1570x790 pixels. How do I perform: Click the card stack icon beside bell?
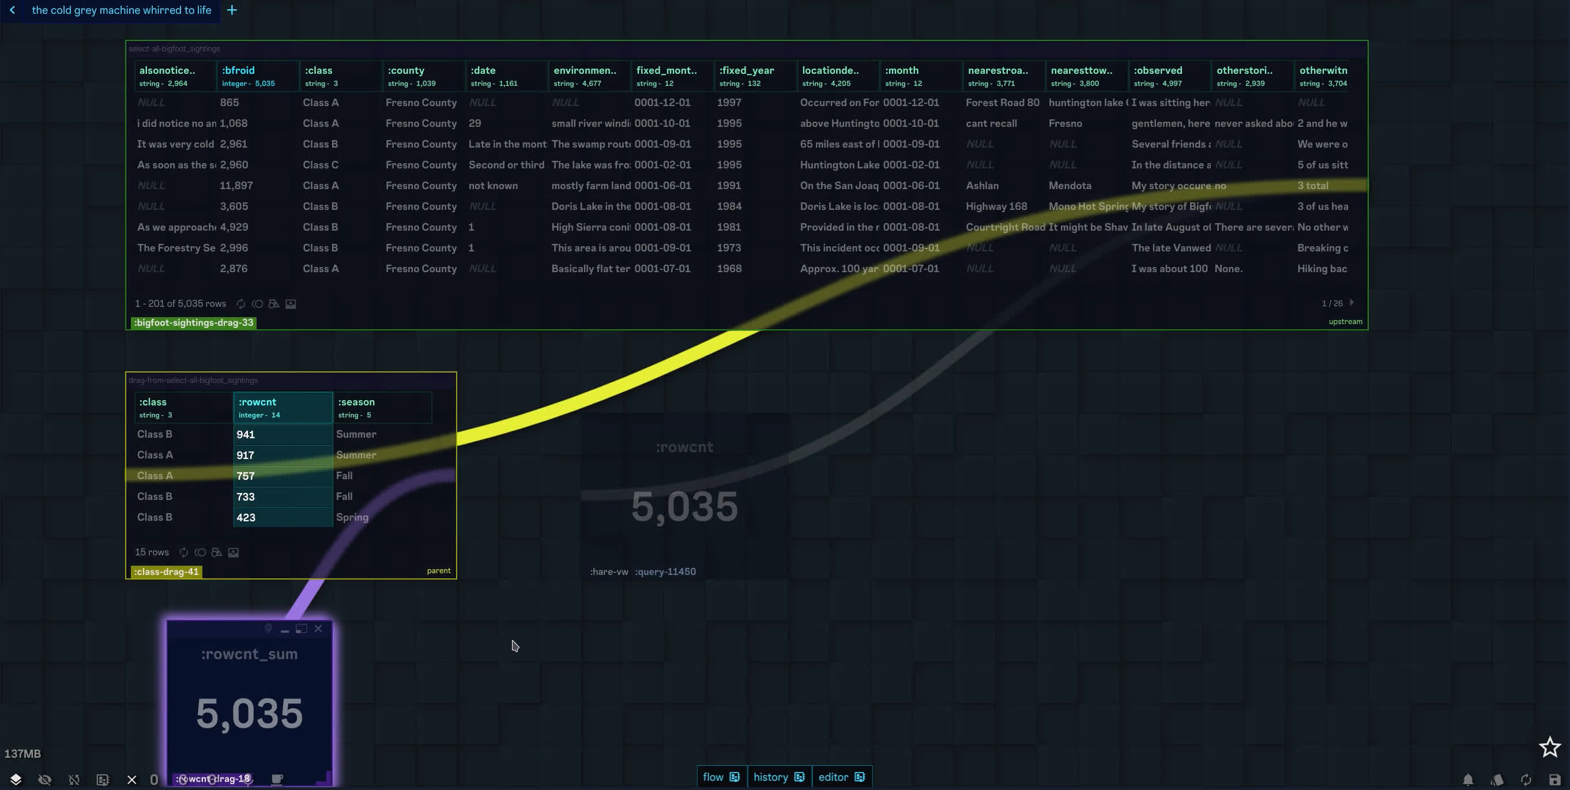[x=1497, y=779]
